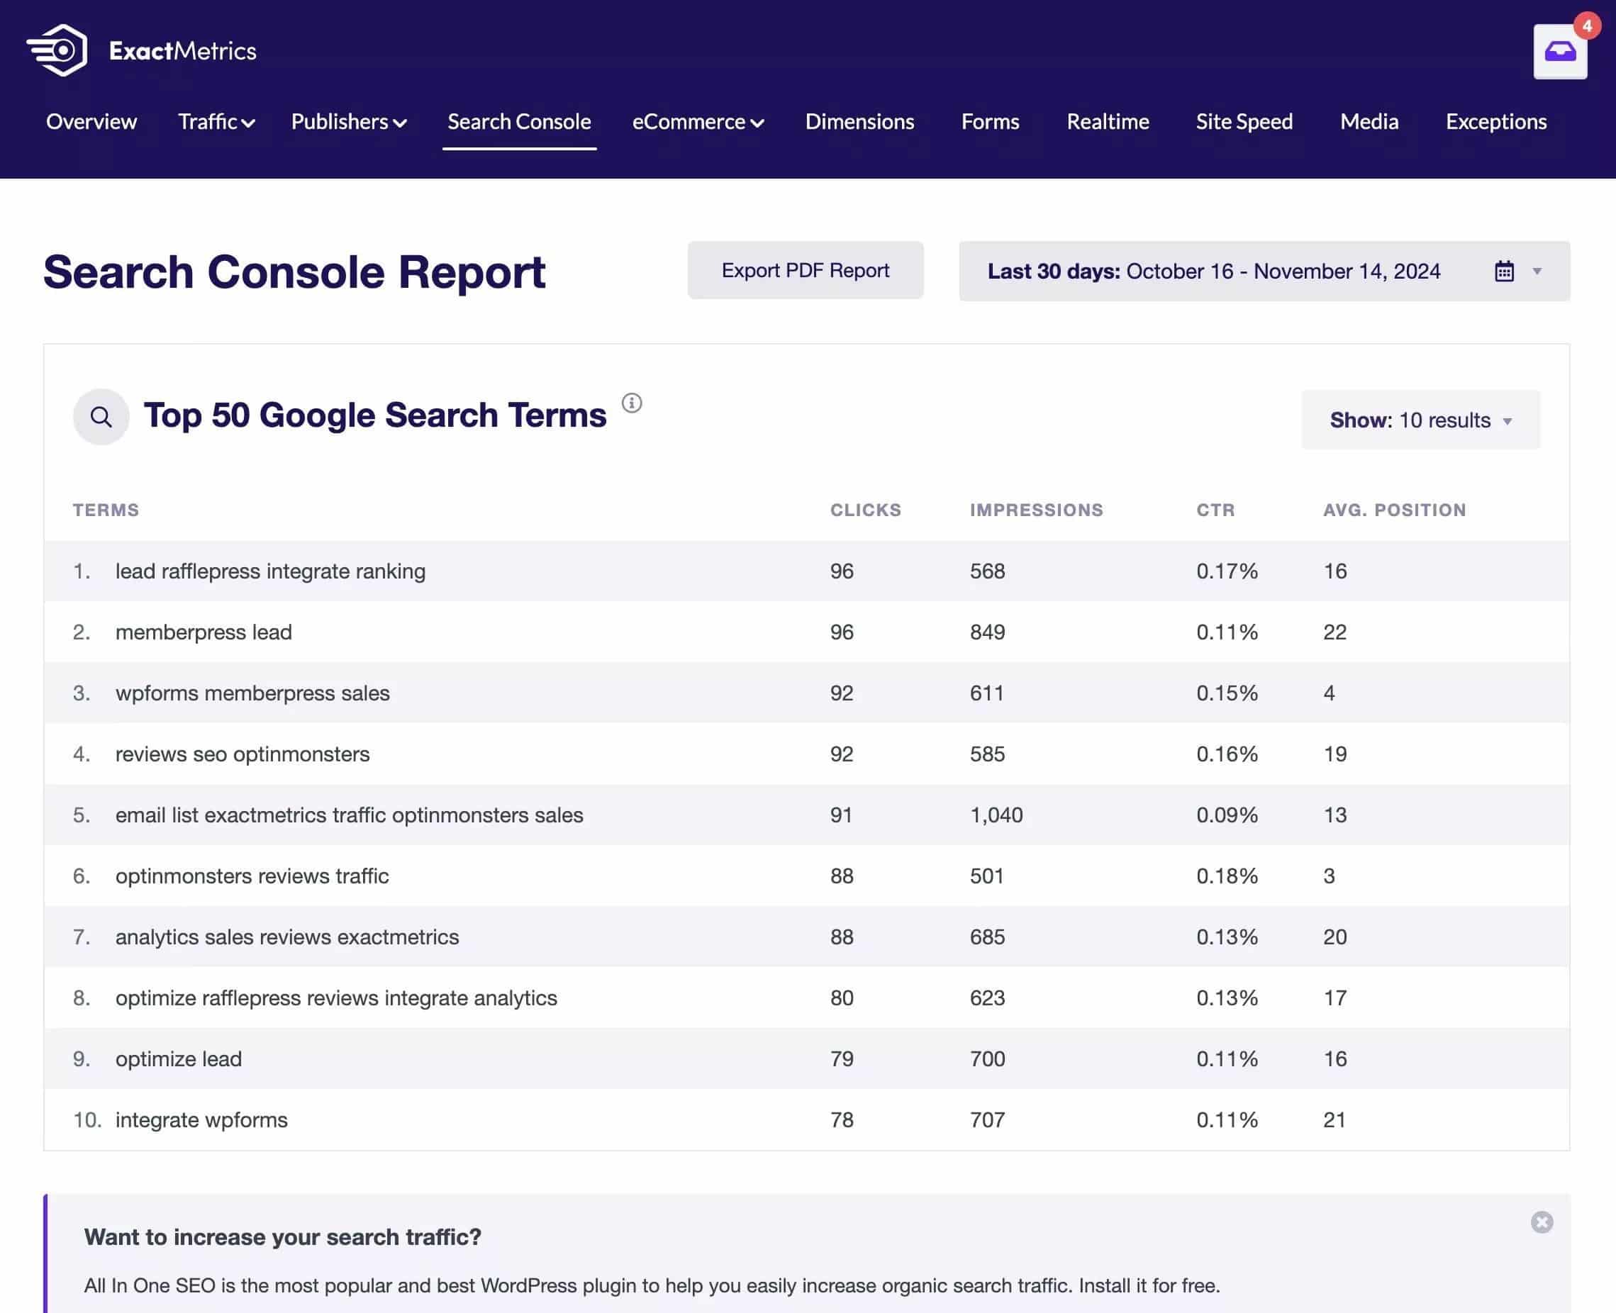1616x1313 pixels.
Task: Click the All In One SEO description text
Action: pyautogui.click(x=652, y=1286)
